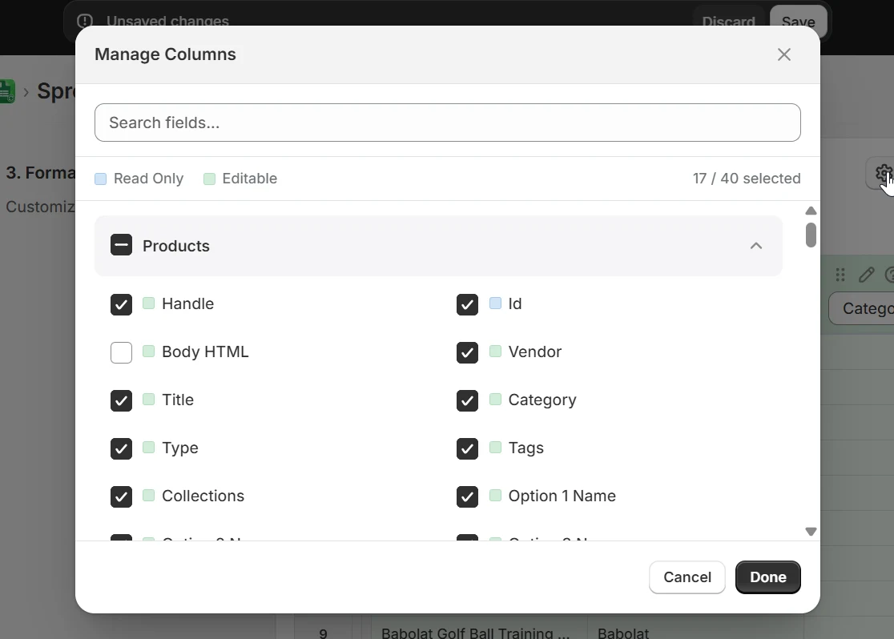This screenshot has width=894, height=639.
Task: Click the Cancel button
Action: [687, 577]
